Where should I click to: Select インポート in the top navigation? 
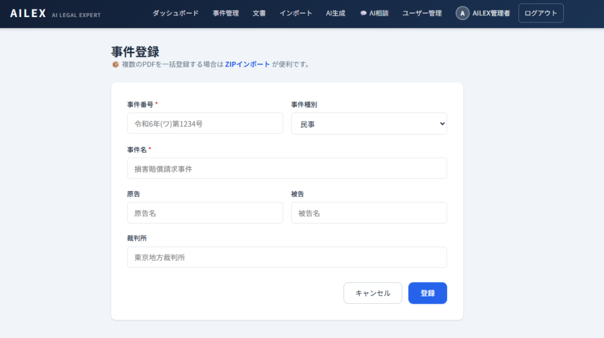tap(296, 13)
